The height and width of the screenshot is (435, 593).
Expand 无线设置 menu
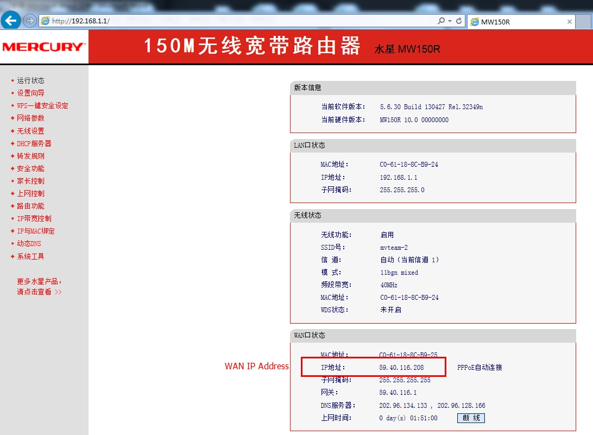pyautogui.click(x=30, y=131)
